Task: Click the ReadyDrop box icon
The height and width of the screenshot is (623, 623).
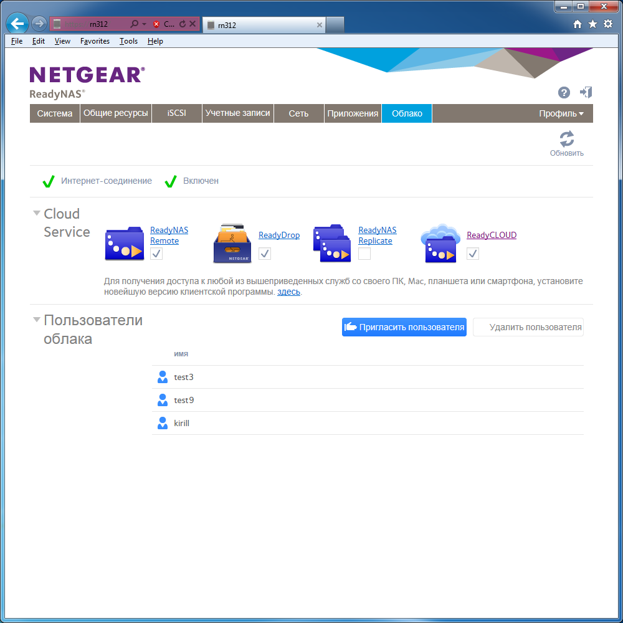Action: click(x=232, y=244)
